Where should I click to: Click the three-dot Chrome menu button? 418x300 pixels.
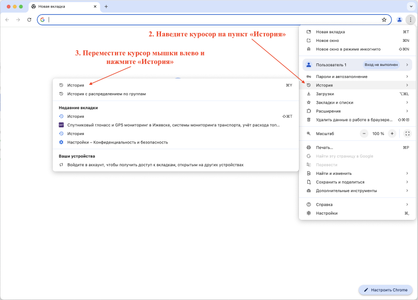(x=411, y=20)
